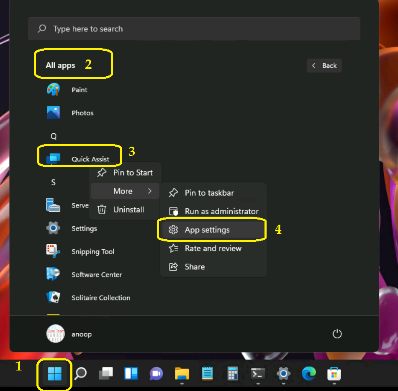This screenshot has height=391, width=398.
Task: Click the anoop username label
Action: click(82, 334)
